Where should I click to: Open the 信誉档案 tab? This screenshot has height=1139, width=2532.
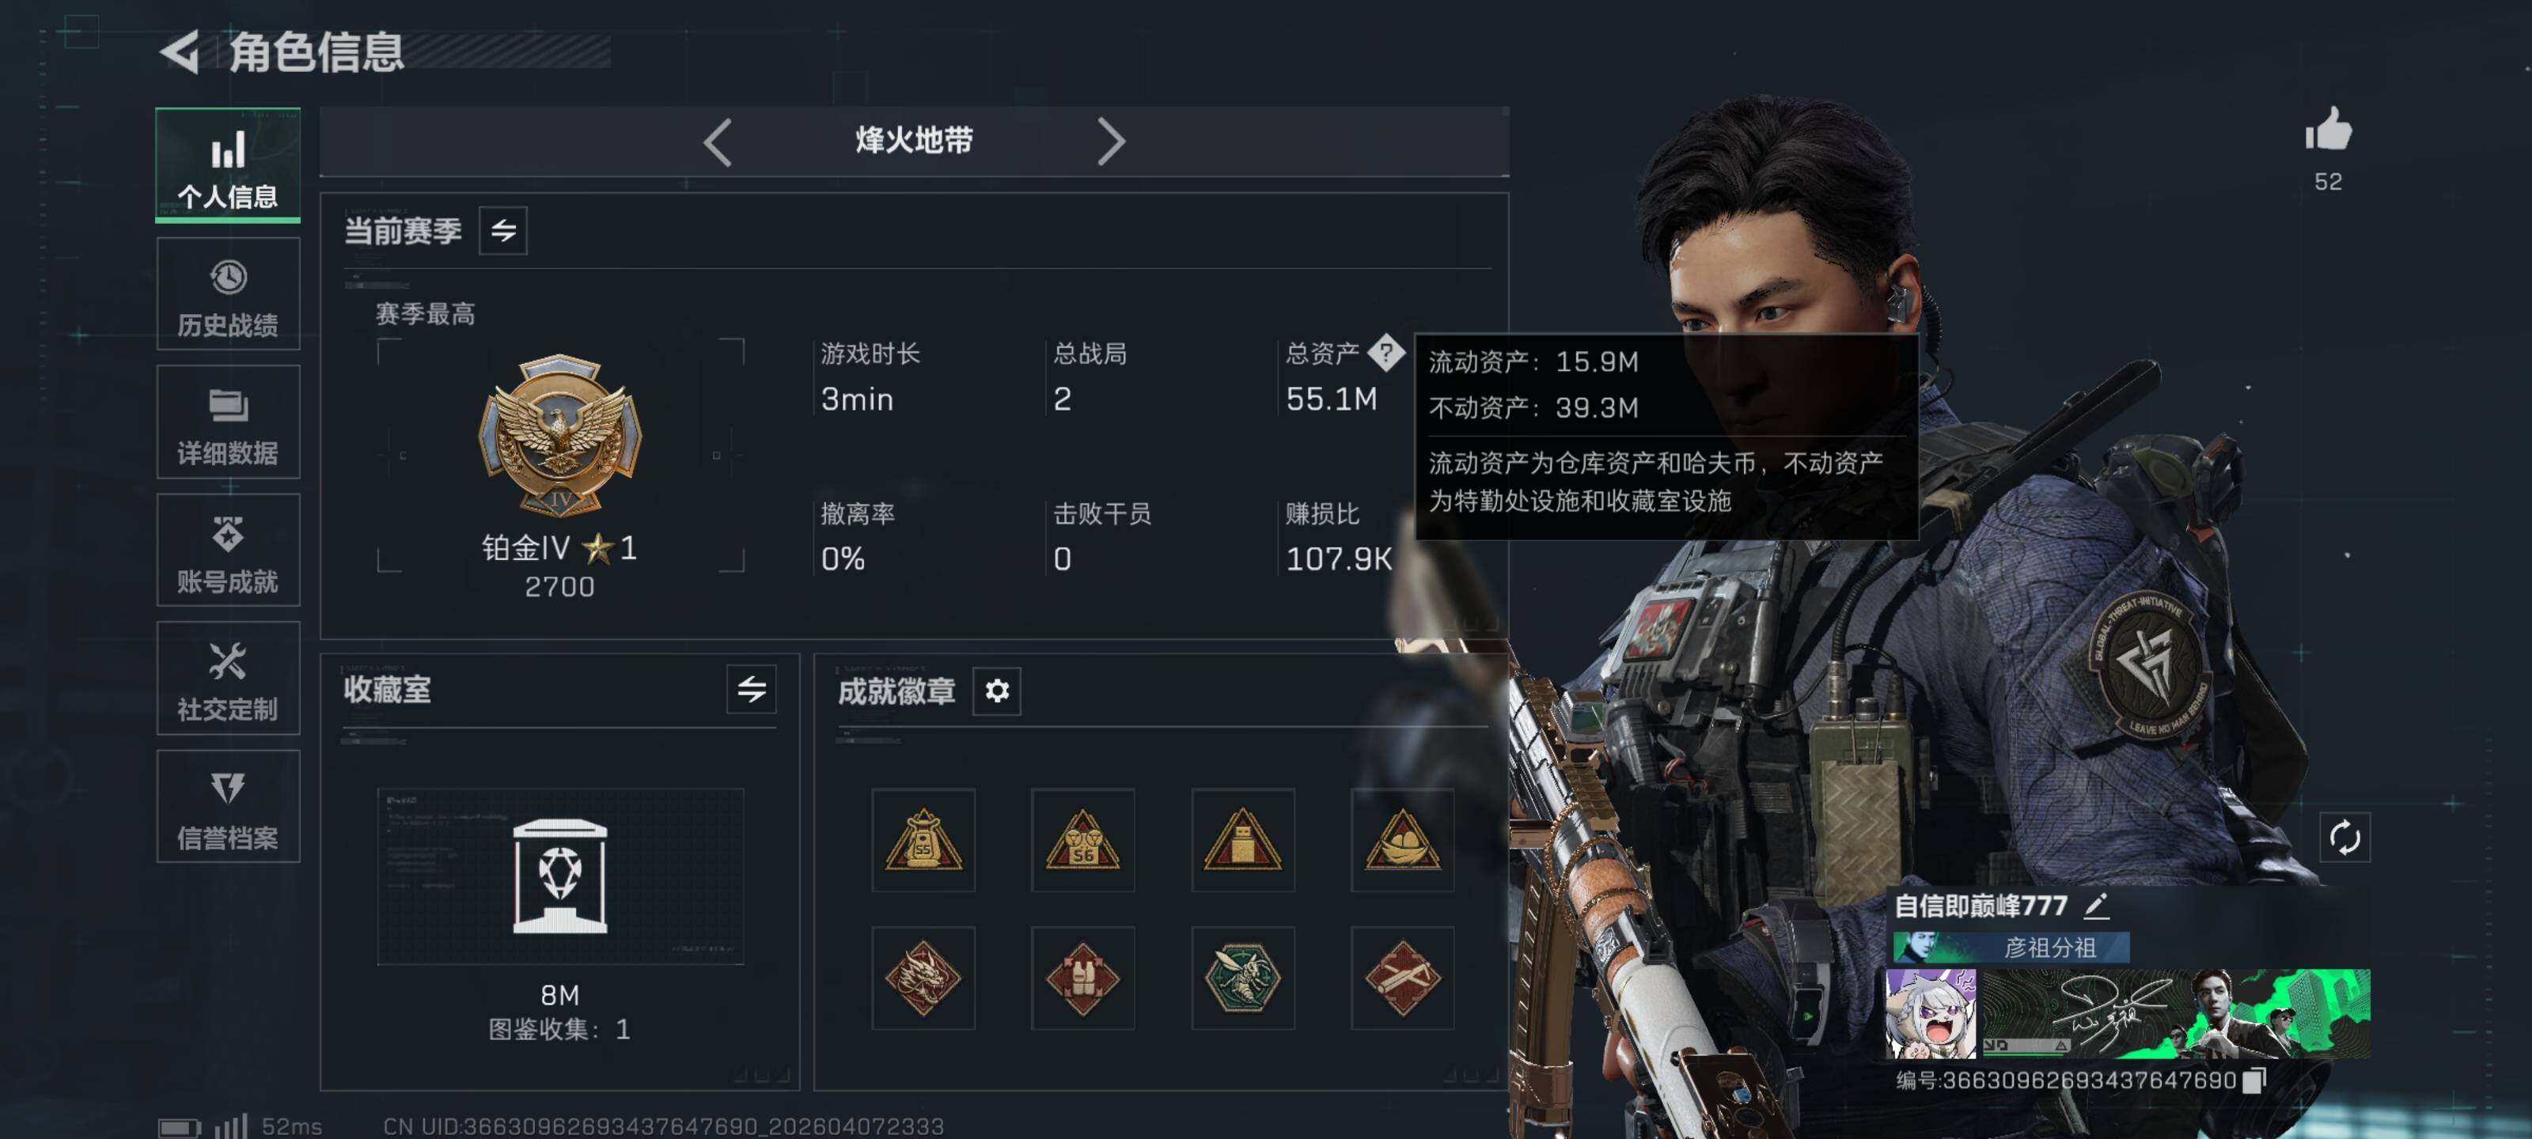point(228,807)
